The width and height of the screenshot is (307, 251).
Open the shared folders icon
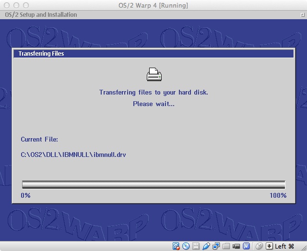click(x=226, y=246)
